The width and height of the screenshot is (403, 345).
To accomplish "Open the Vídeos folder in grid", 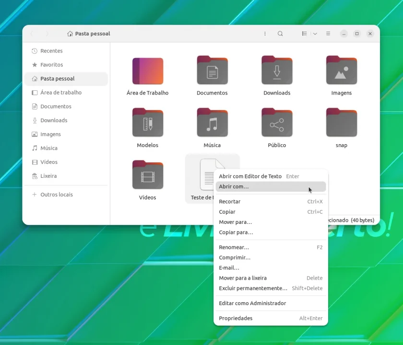I will (x=148, y=175).
